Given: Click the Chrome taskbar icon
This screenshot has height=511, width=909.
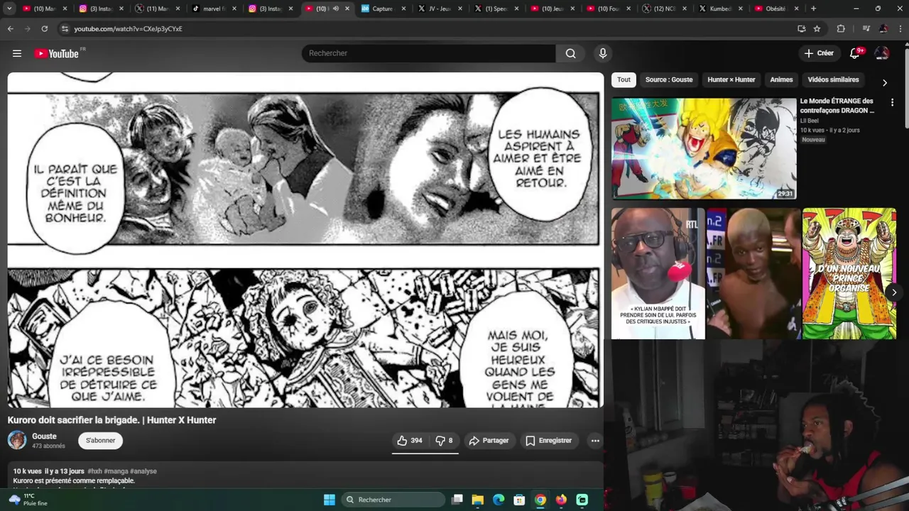Looking at the screenshot, I should point(540,500).
